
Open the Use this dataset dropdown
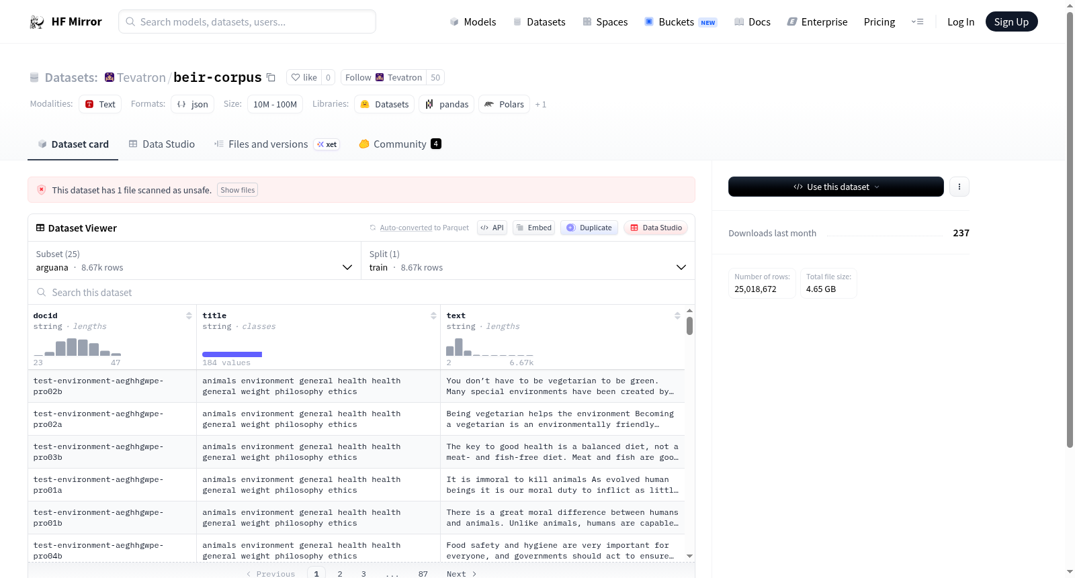tap(836, 187)
